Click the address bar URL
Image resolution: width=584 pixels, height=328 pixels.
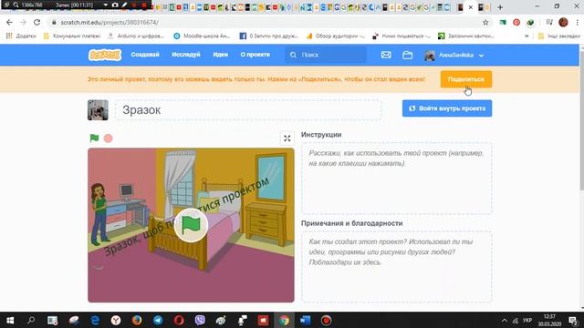tap(109, 22)
